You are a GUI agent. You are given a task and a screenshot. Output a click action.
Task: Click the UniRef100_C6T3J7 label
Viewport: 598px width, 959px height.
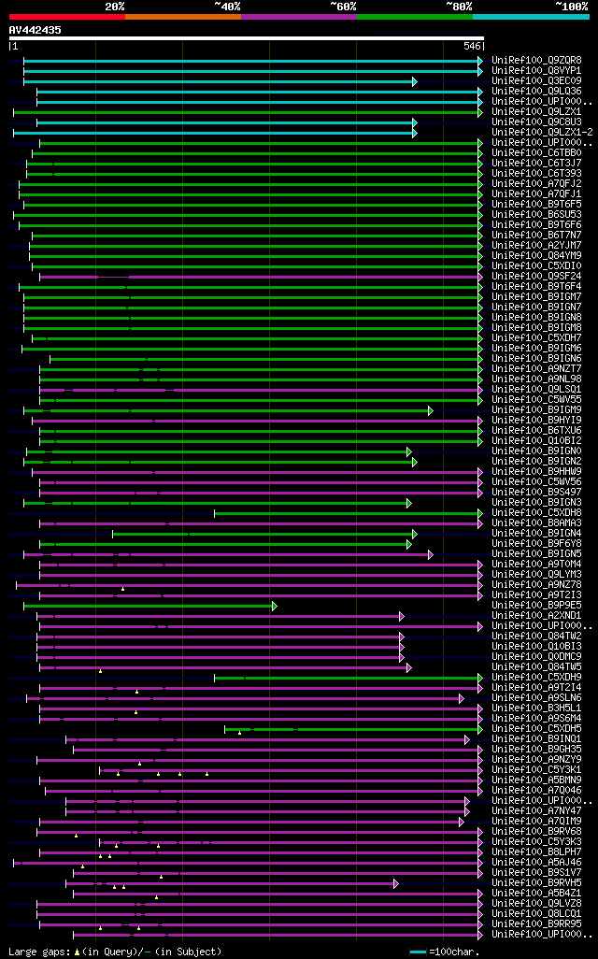[537, 164]
